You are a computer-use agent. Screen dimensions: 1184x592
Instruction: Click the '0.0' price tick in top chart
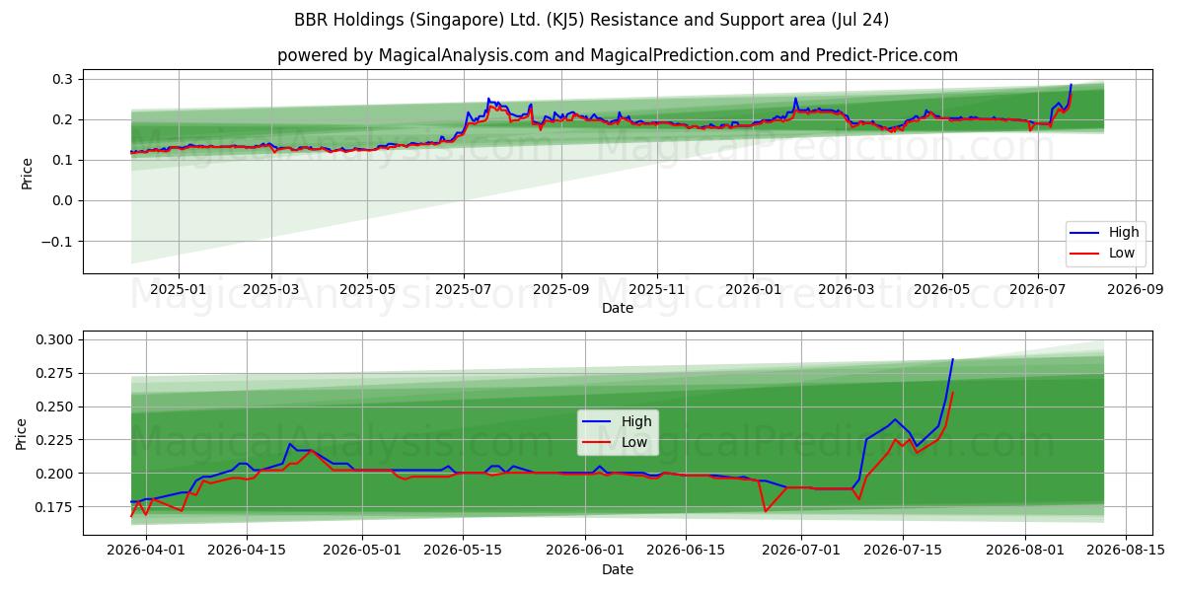tap(63, 201)
